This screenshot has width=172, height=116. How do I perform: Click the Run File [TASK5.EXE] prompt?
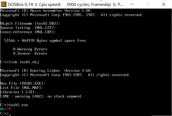(x=23, y=83)
